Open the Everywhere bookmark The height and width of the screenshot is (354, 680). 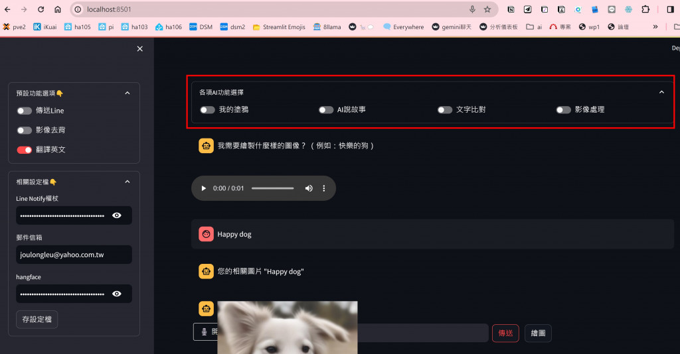pyautogui.click(x=404, y=27)
